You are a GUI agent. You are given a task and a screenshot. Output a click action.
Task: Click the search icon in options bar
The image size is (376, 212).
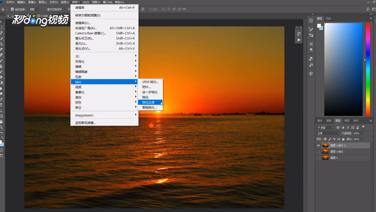click(x=368, y=9)
